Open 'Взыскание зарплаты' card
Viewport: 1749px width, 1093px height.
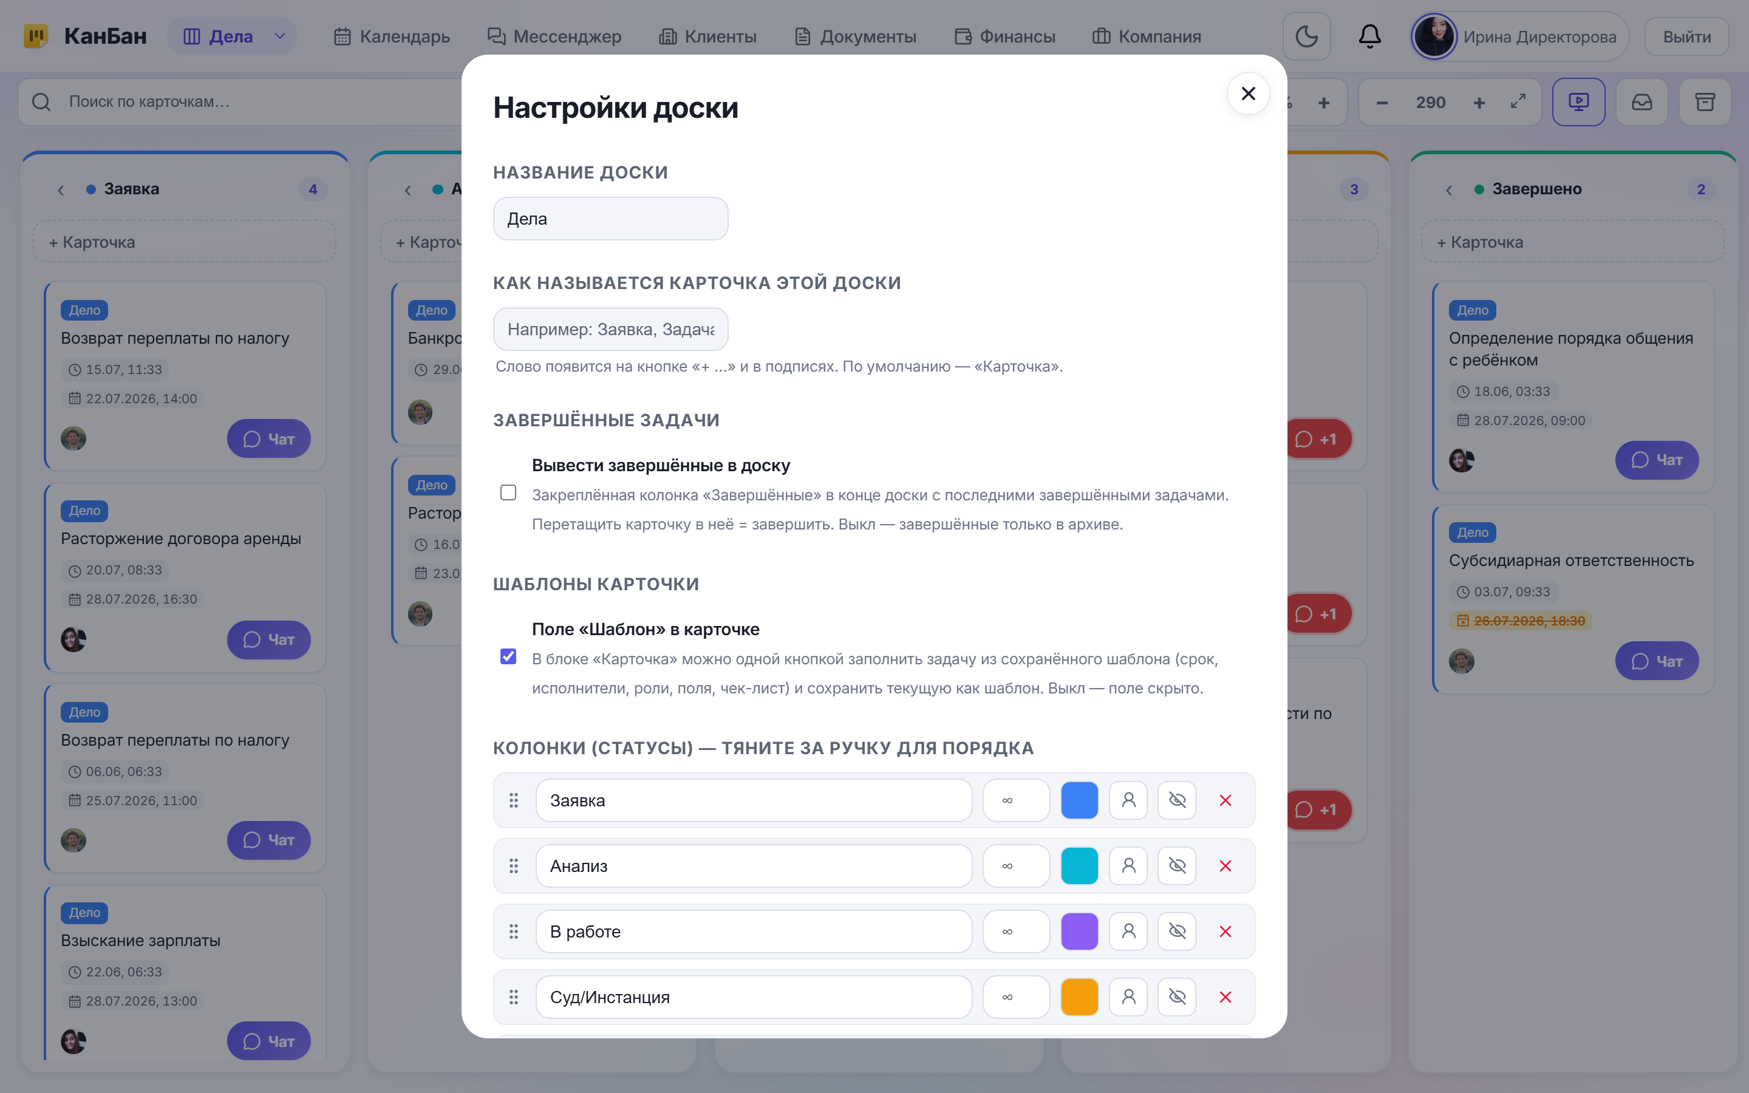pos(185,973)
